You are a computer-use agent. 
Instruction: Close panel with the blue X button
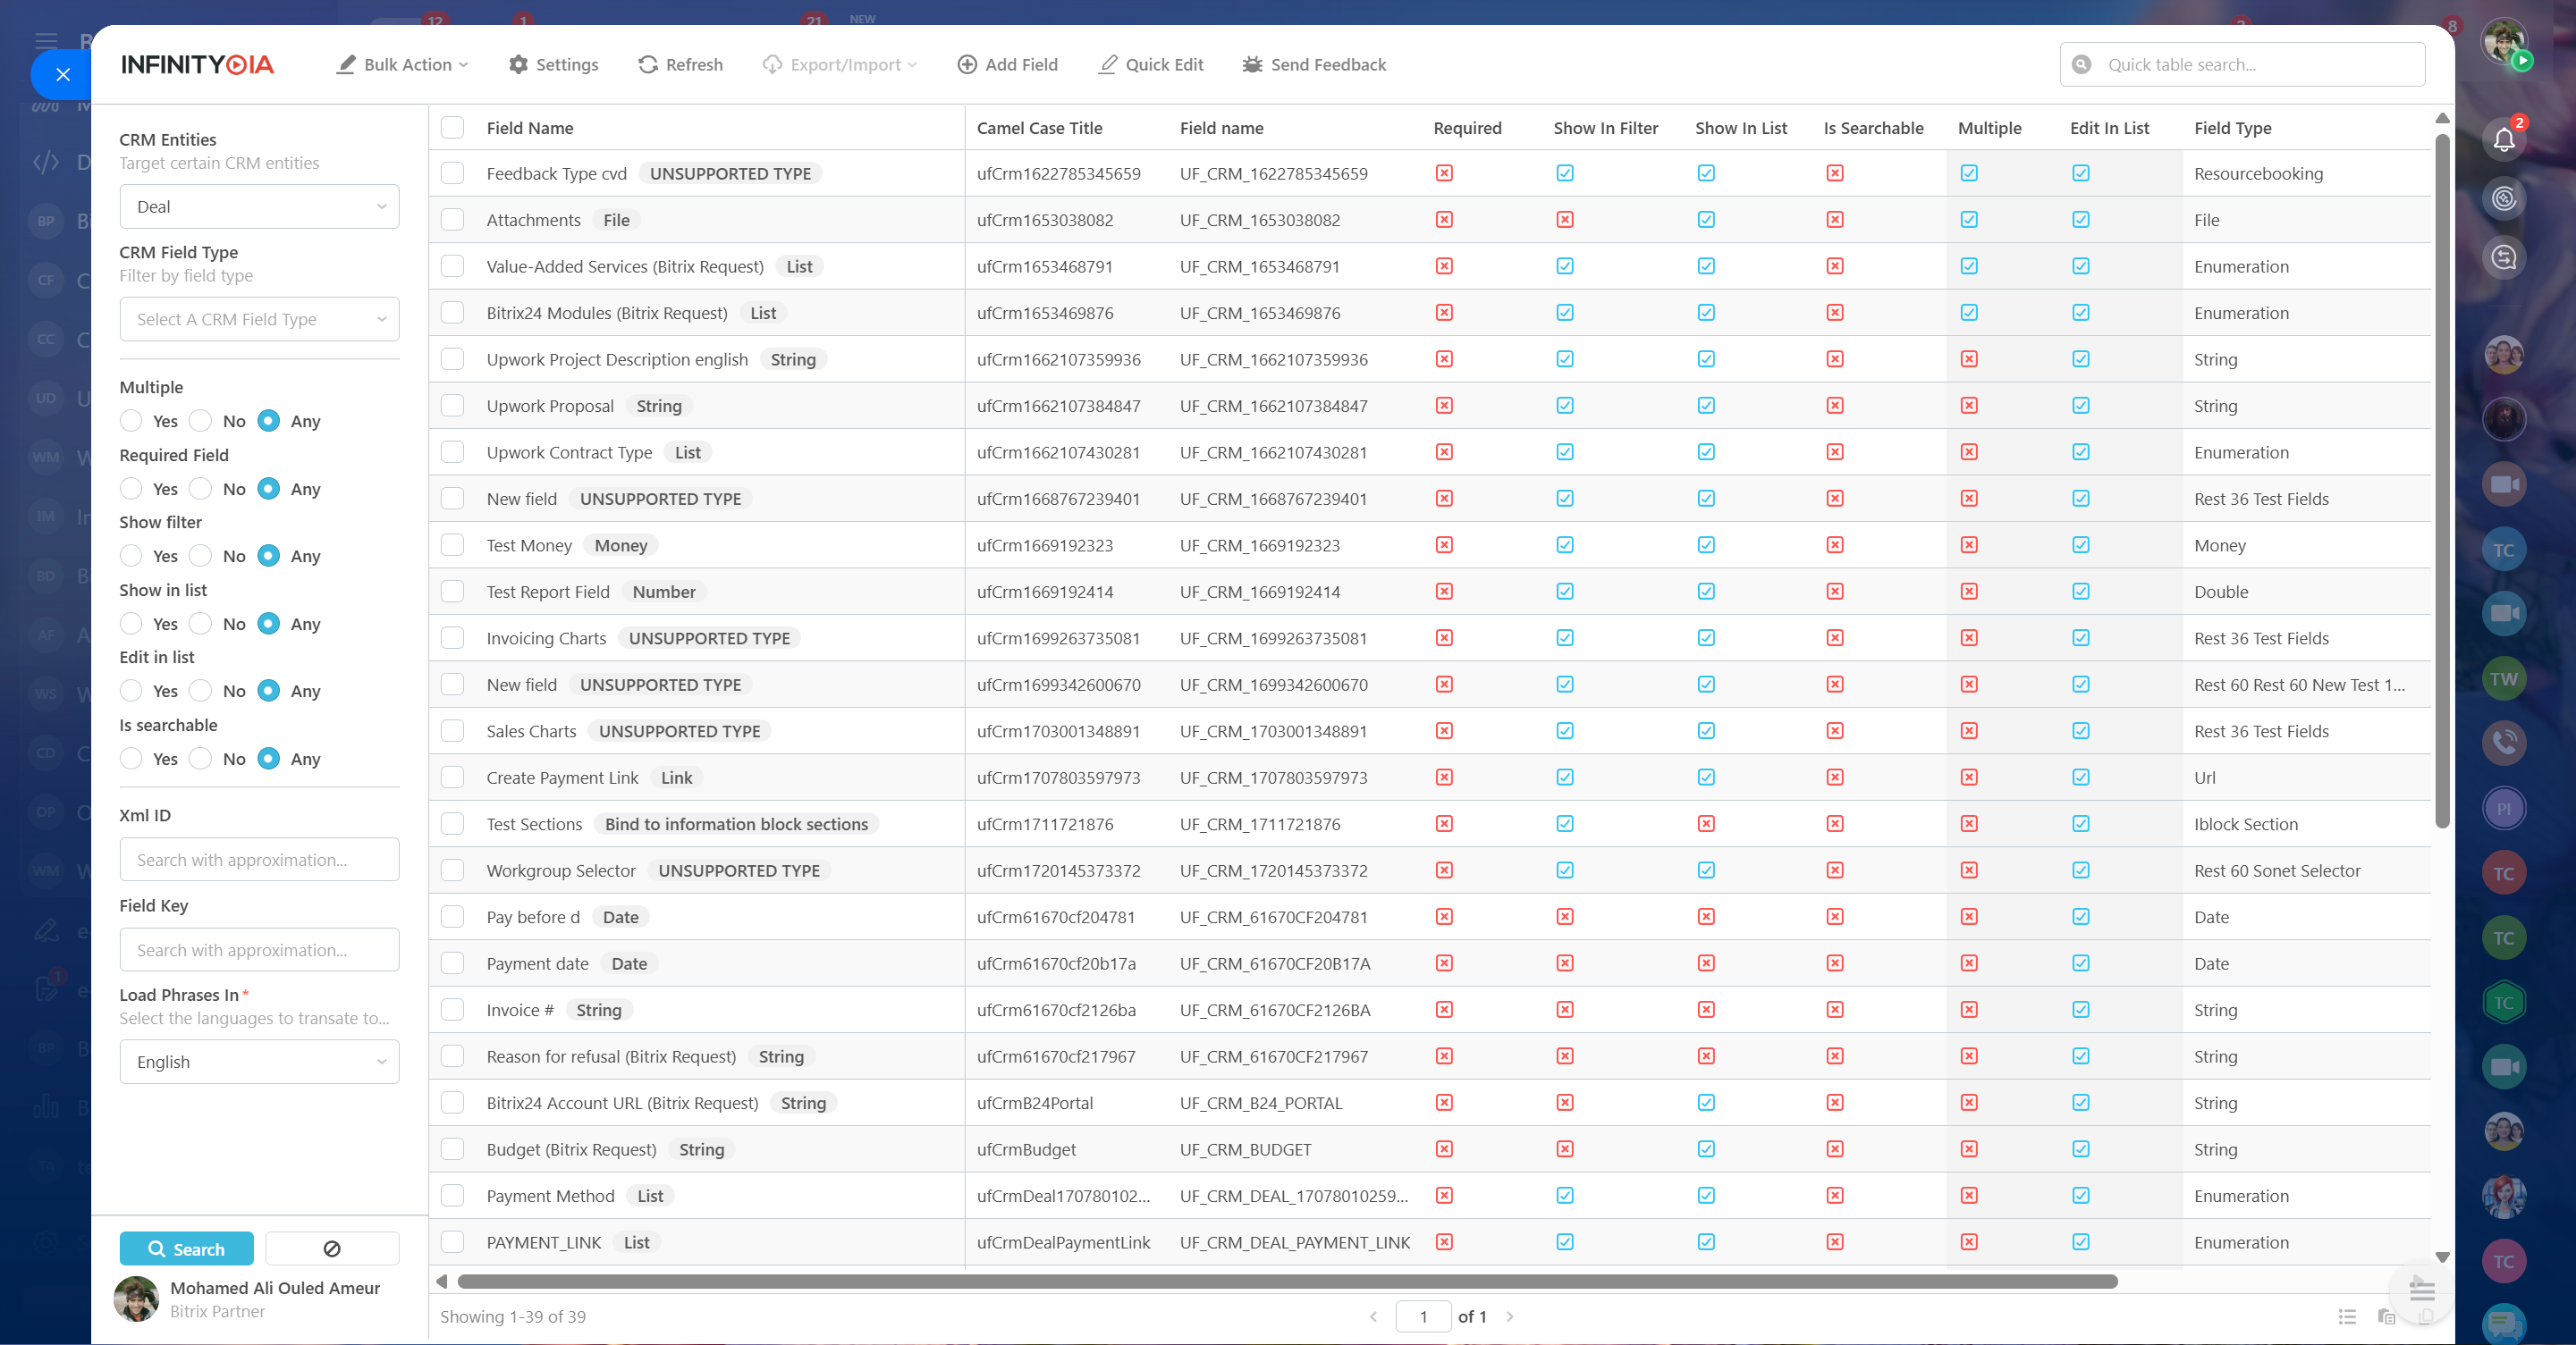pyautogui.click(x=62, y=75)
